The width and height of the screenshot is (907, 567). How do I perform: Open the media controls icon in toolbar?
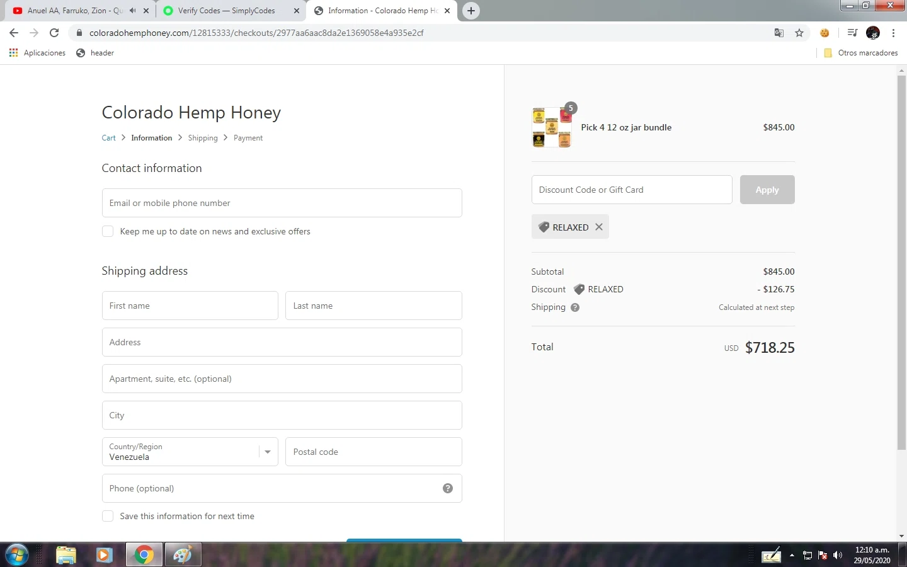coord(852,33)
